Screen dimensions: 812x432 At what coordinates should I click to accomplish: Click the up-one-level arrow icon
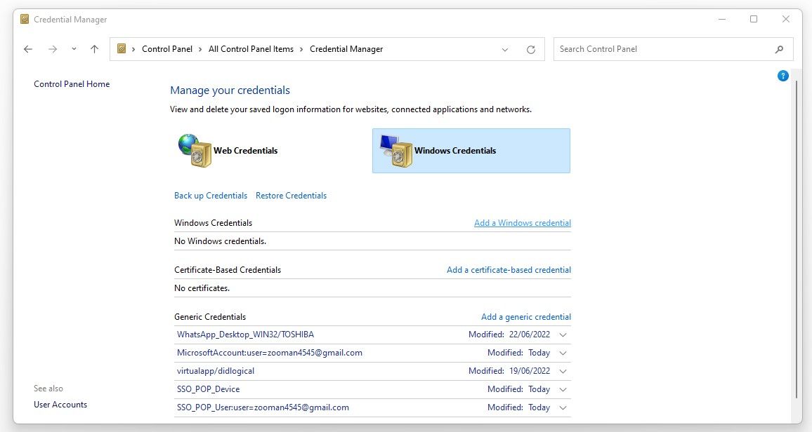(94, 49)
